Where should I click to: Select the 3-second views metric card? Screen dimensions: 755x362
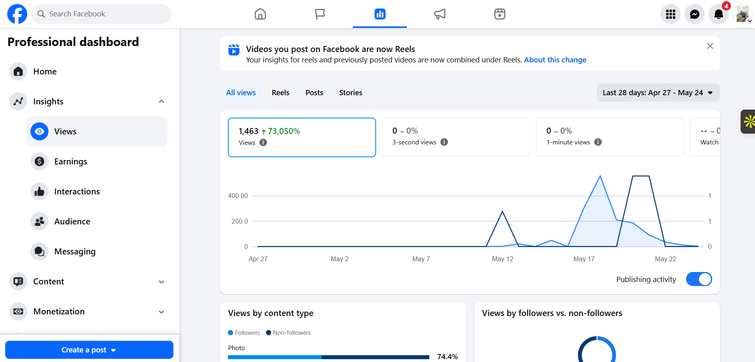(456, 137)
